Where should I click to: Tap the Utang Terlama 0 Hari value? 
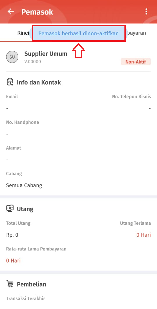pyautogui.click(x=144, y=235)
